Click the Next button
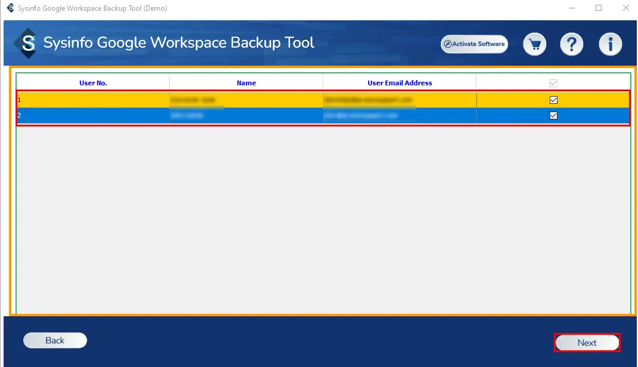Viewport: 638px width, 367px height. point(587,343)
